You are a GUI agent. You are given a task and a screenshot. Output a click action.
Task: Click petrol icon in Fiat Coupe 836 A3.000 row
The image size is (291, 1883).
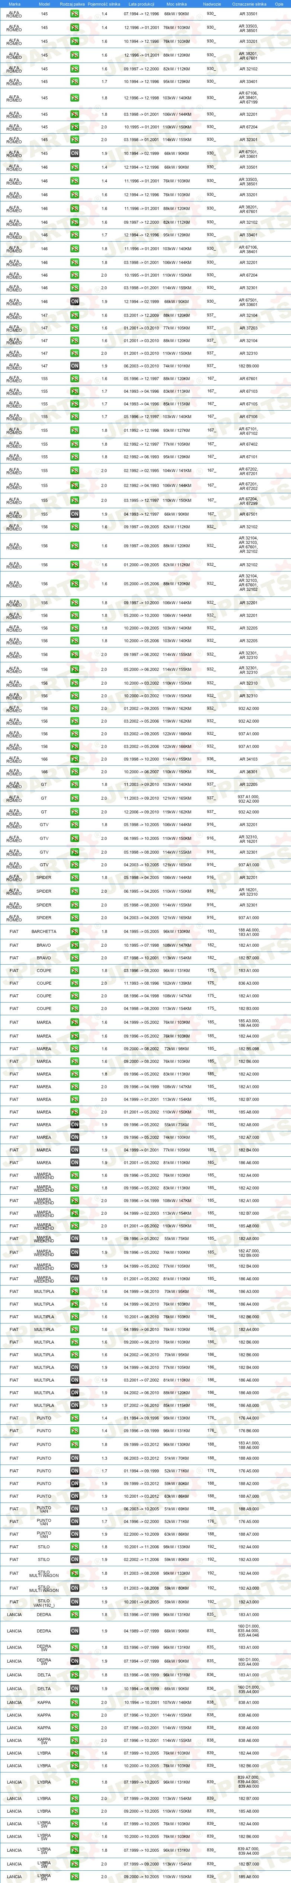point(74,983)
